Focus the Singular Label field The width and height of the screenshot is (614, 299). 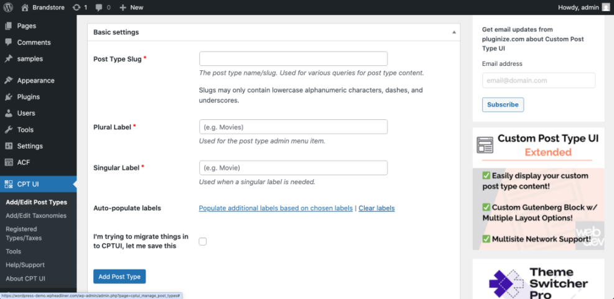(293, 167)
